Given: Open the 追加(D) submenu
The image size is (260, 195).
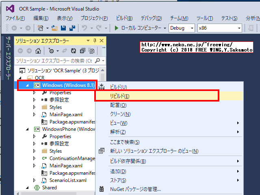Looking at the screenshot, I should pos(169,171).
